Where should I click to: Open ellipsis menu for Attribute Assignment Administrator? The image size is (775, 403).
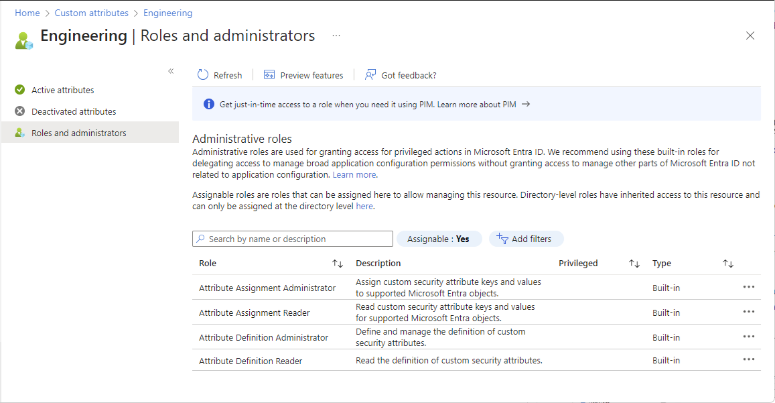point(748,288)
